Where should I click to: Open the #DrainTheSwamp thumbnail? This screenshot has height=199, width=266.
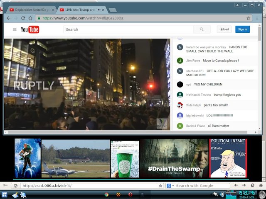174,158
